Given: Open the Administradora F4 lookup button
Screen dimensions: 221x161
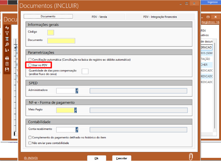Looking at the screenshot, I should coord(77,91).
